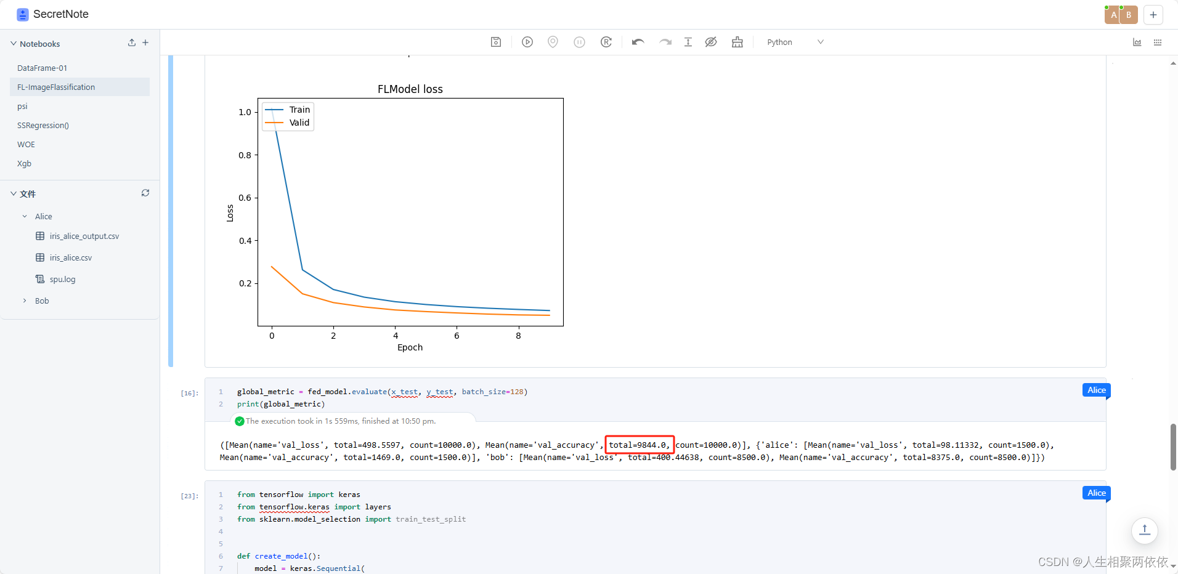Click the A node avatar
Screen dimensions: 1178x574
(1113, 15)
